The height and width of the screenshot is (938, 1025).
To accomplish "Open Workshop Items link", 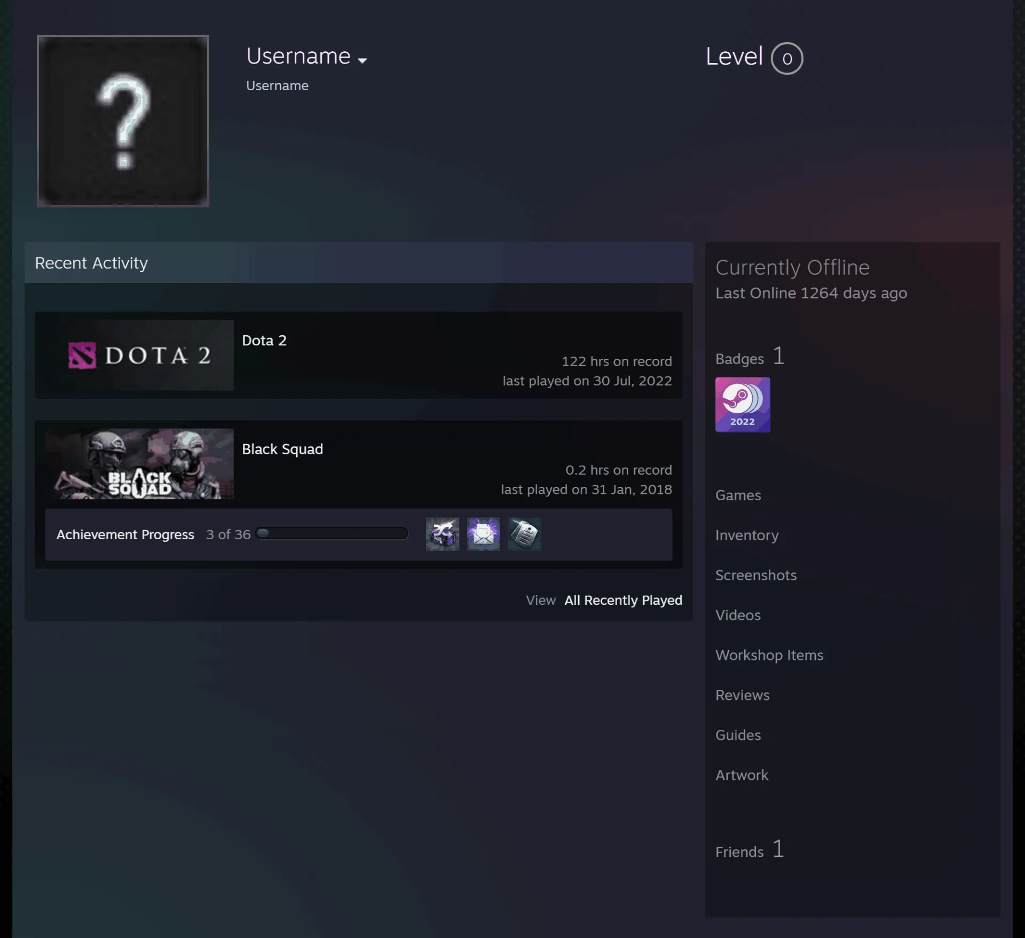I will tap(769, 656).
